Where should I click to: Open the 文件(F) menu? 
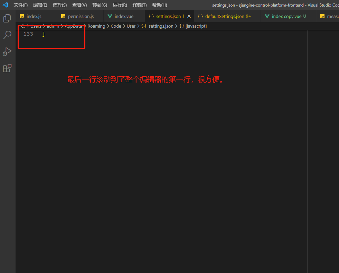(x=20, y=5)
